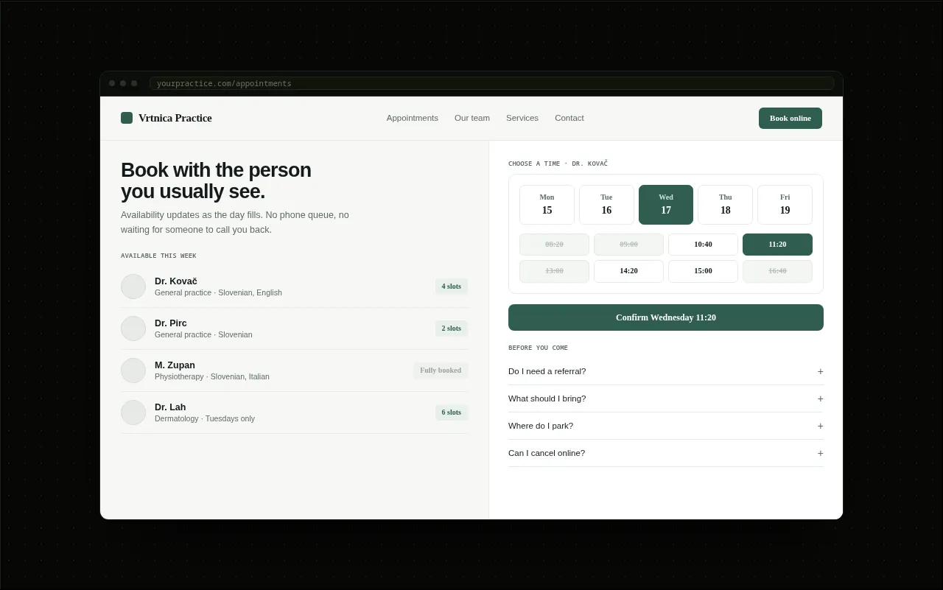Open the Appointments nav link
This screenshot has width=943, height=590.
[413, 118]
